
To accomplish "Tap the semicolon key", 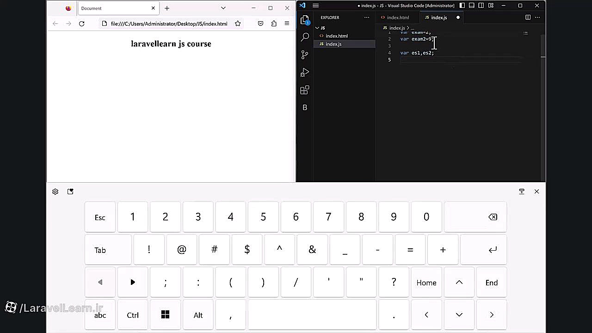I will tap(165, 283).
